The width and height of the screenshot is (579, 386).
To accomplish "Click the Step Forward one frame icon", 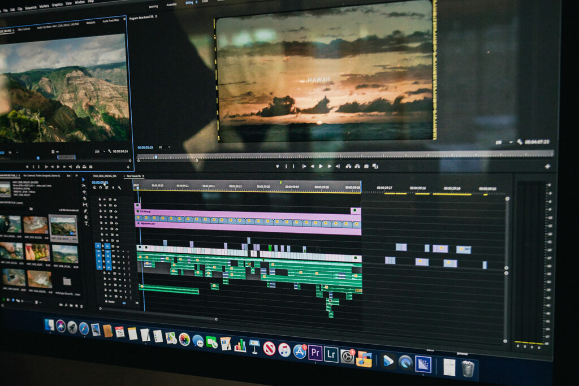I will (x=330, y=166).
